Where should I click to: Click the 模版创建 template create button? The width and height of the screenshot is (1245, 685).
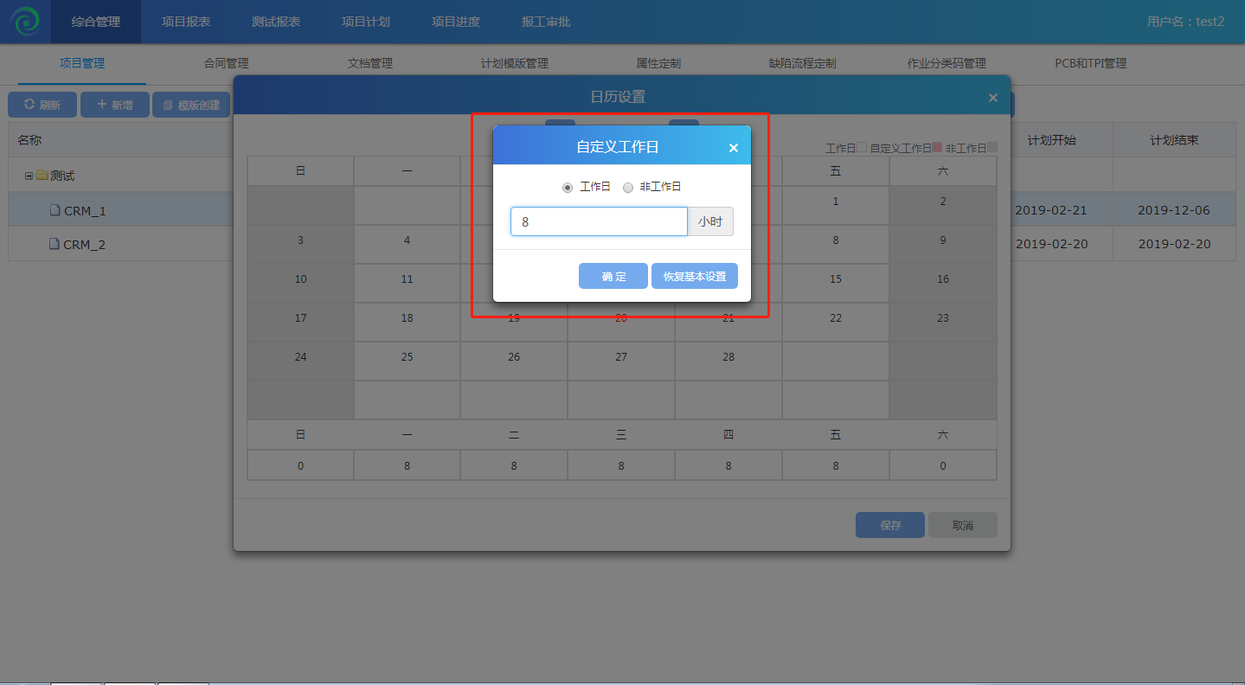pyautogui.click(x=191, y=105)
